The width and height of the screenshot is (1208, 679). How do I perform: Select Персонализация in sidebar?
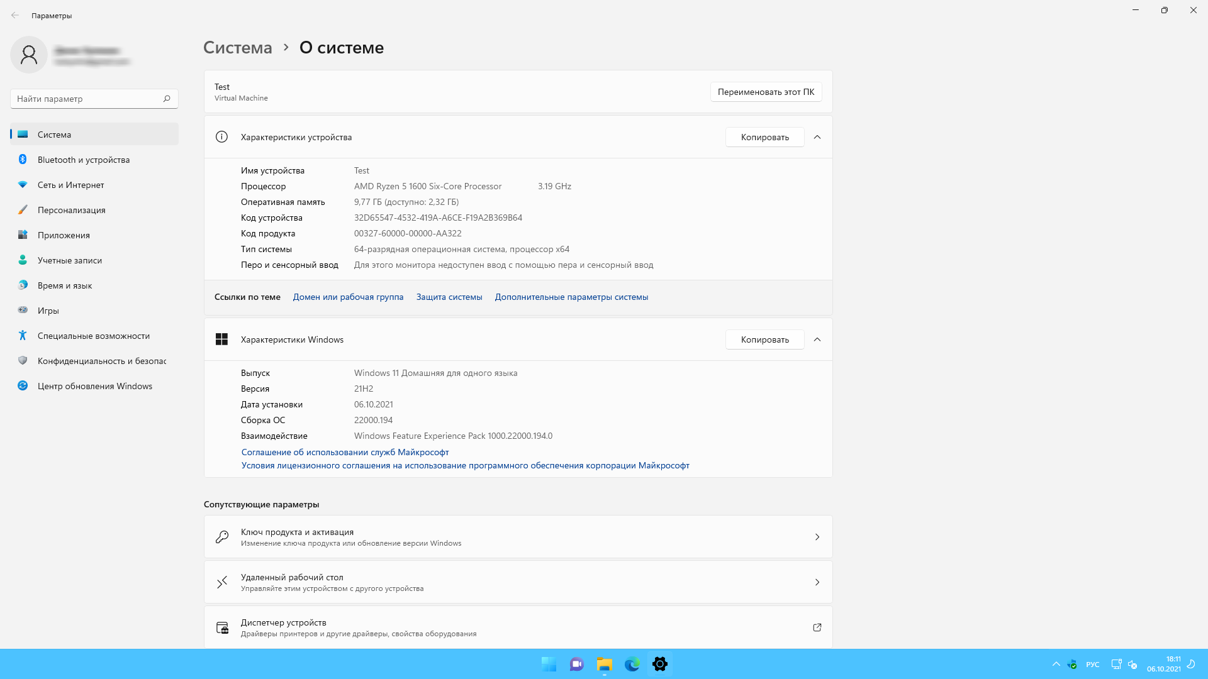click(72, 210)
